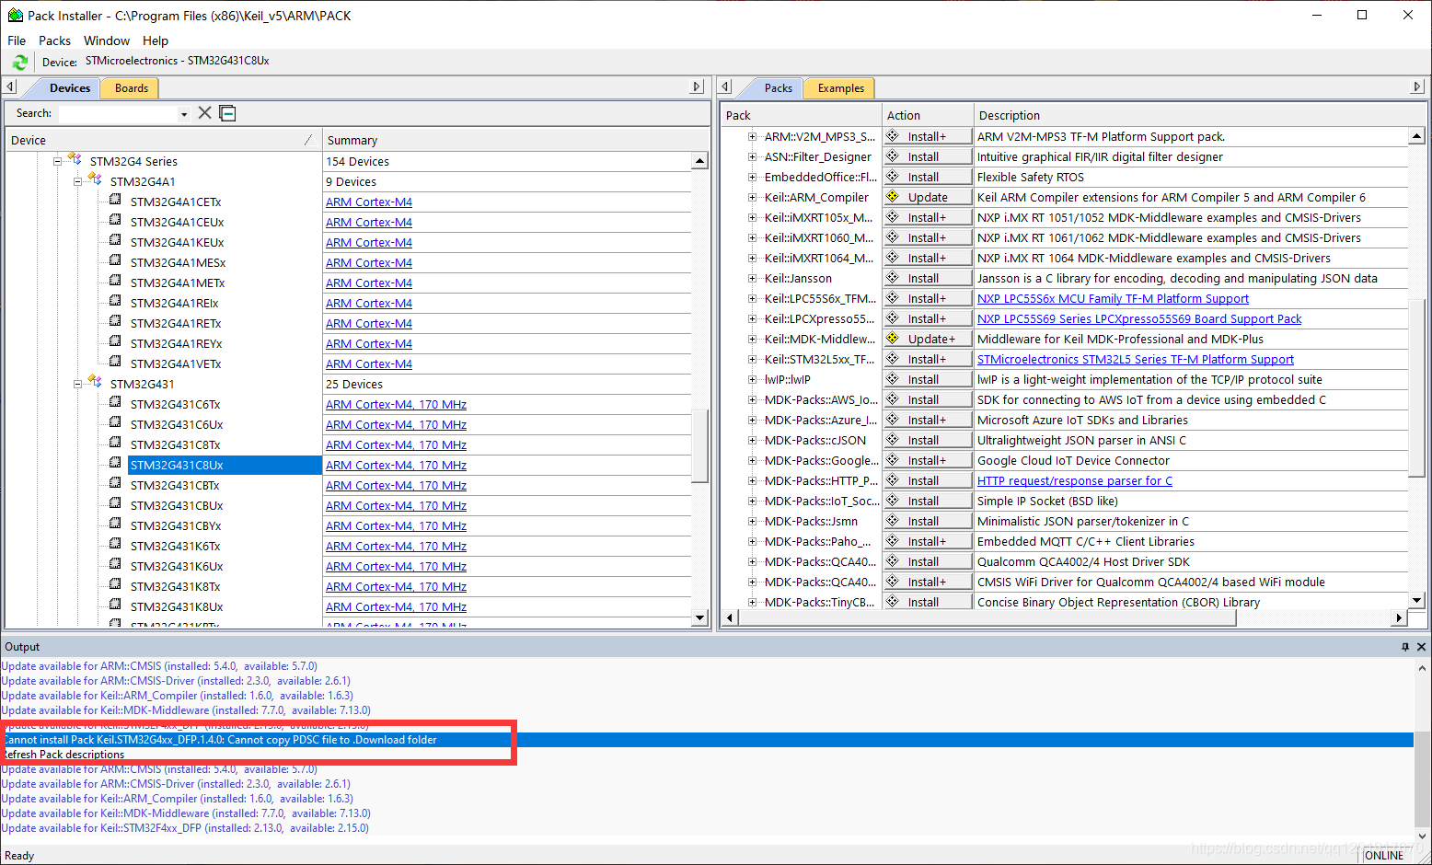Switch to the Boards tab
Screen dimensions: 1432x865
coord(132,88)
